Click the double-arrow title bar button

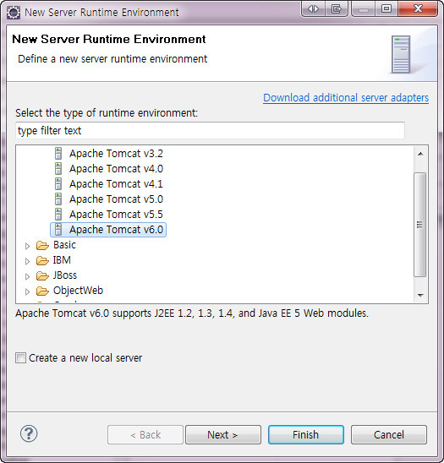pyautogui.click(x=313, y=8)
